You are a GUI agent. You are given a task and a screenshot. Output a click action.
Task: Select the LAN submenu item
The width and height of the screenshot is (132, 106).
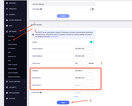click(9, 40)
